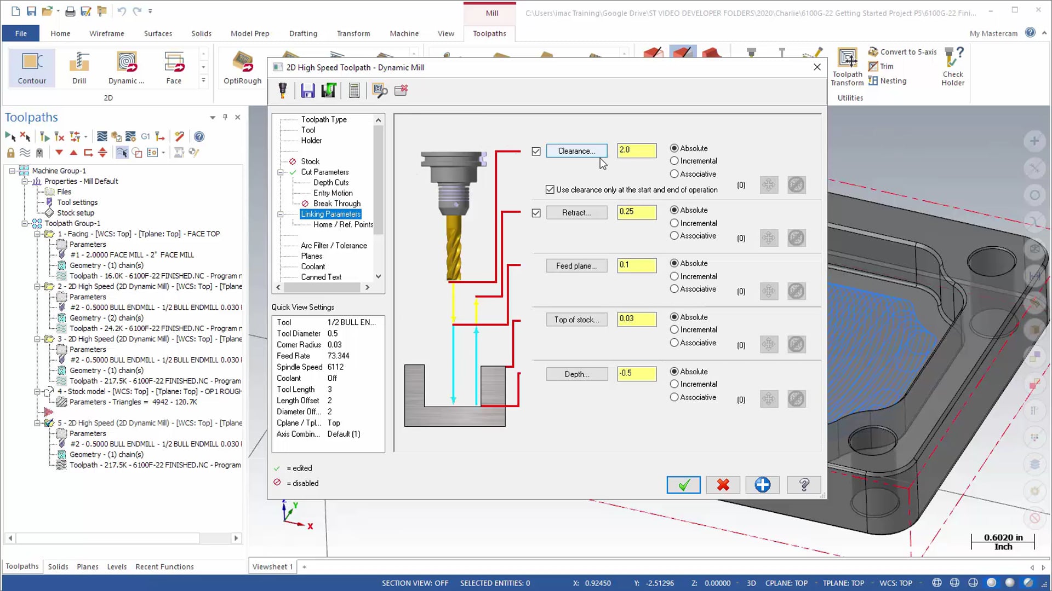Image resolution: width=1052 pixels, height=591 pixels.
Task: Click the hide dialog icon with red X
Action: point(401,90)
